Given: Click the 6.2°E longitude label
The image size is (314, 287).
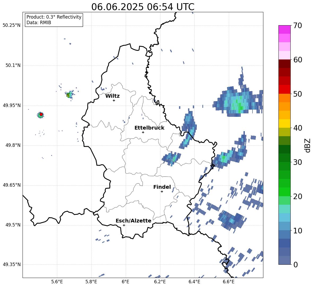Looking at the screenshot, I should (x=160, y=282).
